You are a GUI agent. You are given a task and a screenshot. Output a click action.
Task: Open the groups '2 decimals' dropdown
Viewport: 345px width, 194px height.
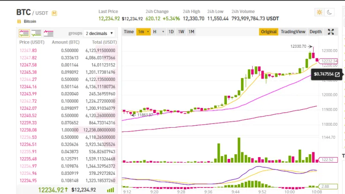pos(99,34)
